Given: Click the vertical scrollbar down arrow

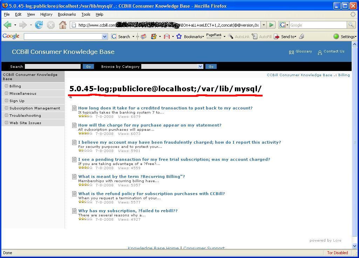Looking at the screenshot, I should [355, 246].
